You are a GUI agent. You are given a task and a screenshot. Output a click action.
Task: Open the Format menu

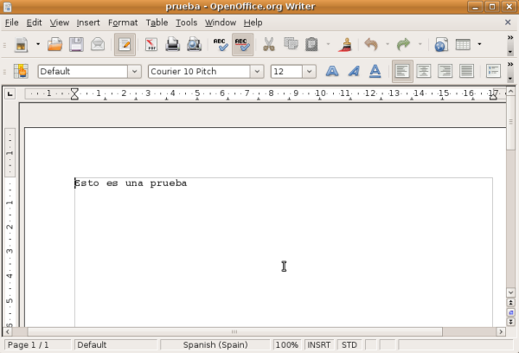pyautogui.click(x=123, y=22)
